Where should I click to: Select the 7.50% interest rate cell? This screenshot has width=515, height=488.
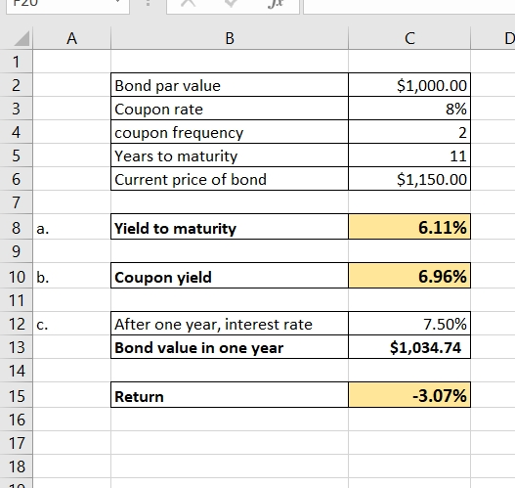click(x=409, y=324)
